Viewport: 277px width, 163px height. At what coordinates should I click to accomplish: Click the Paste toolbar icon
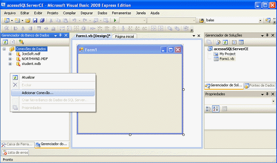coord(65,20)
